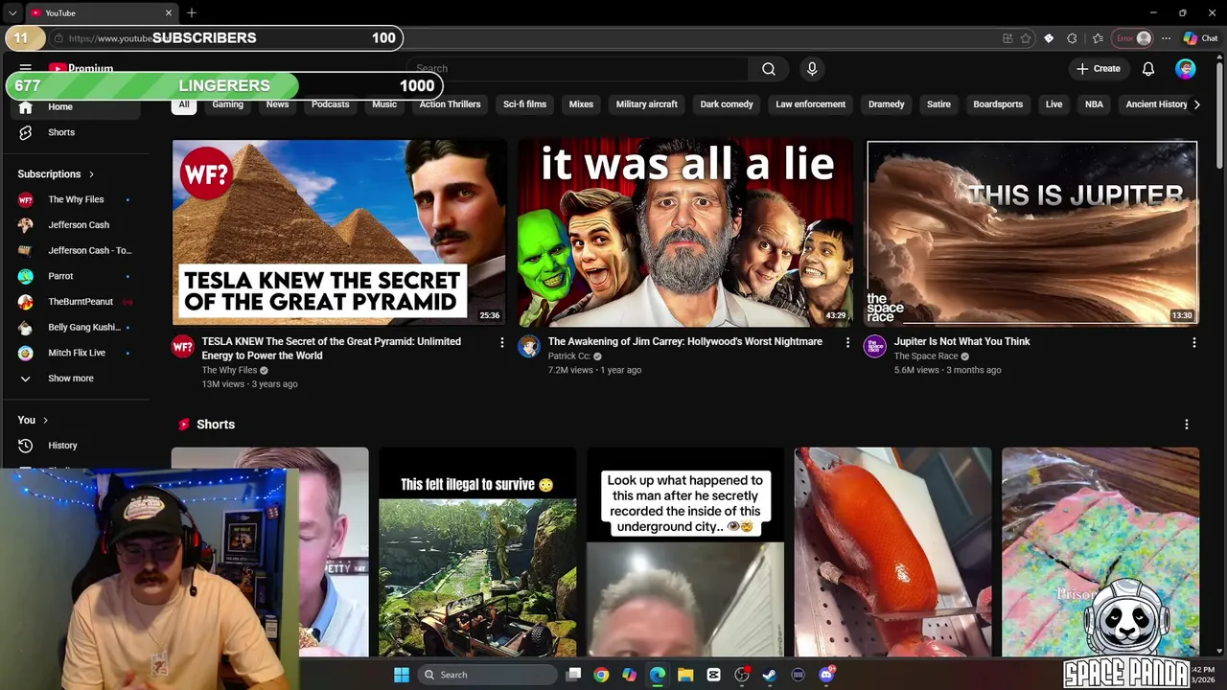Open Belly Gang Kushi subscription in sidebar
Viewport: 1227px width, 690px height.
click(75, 328)
